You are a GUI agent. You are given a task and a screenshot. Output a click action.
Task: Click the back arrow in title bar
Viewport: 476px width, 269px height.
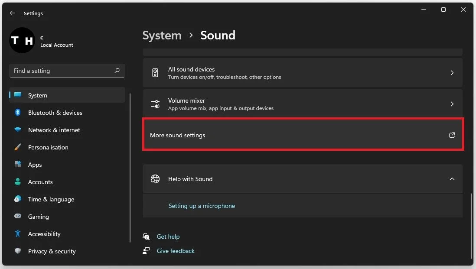(x=12, y=13)
